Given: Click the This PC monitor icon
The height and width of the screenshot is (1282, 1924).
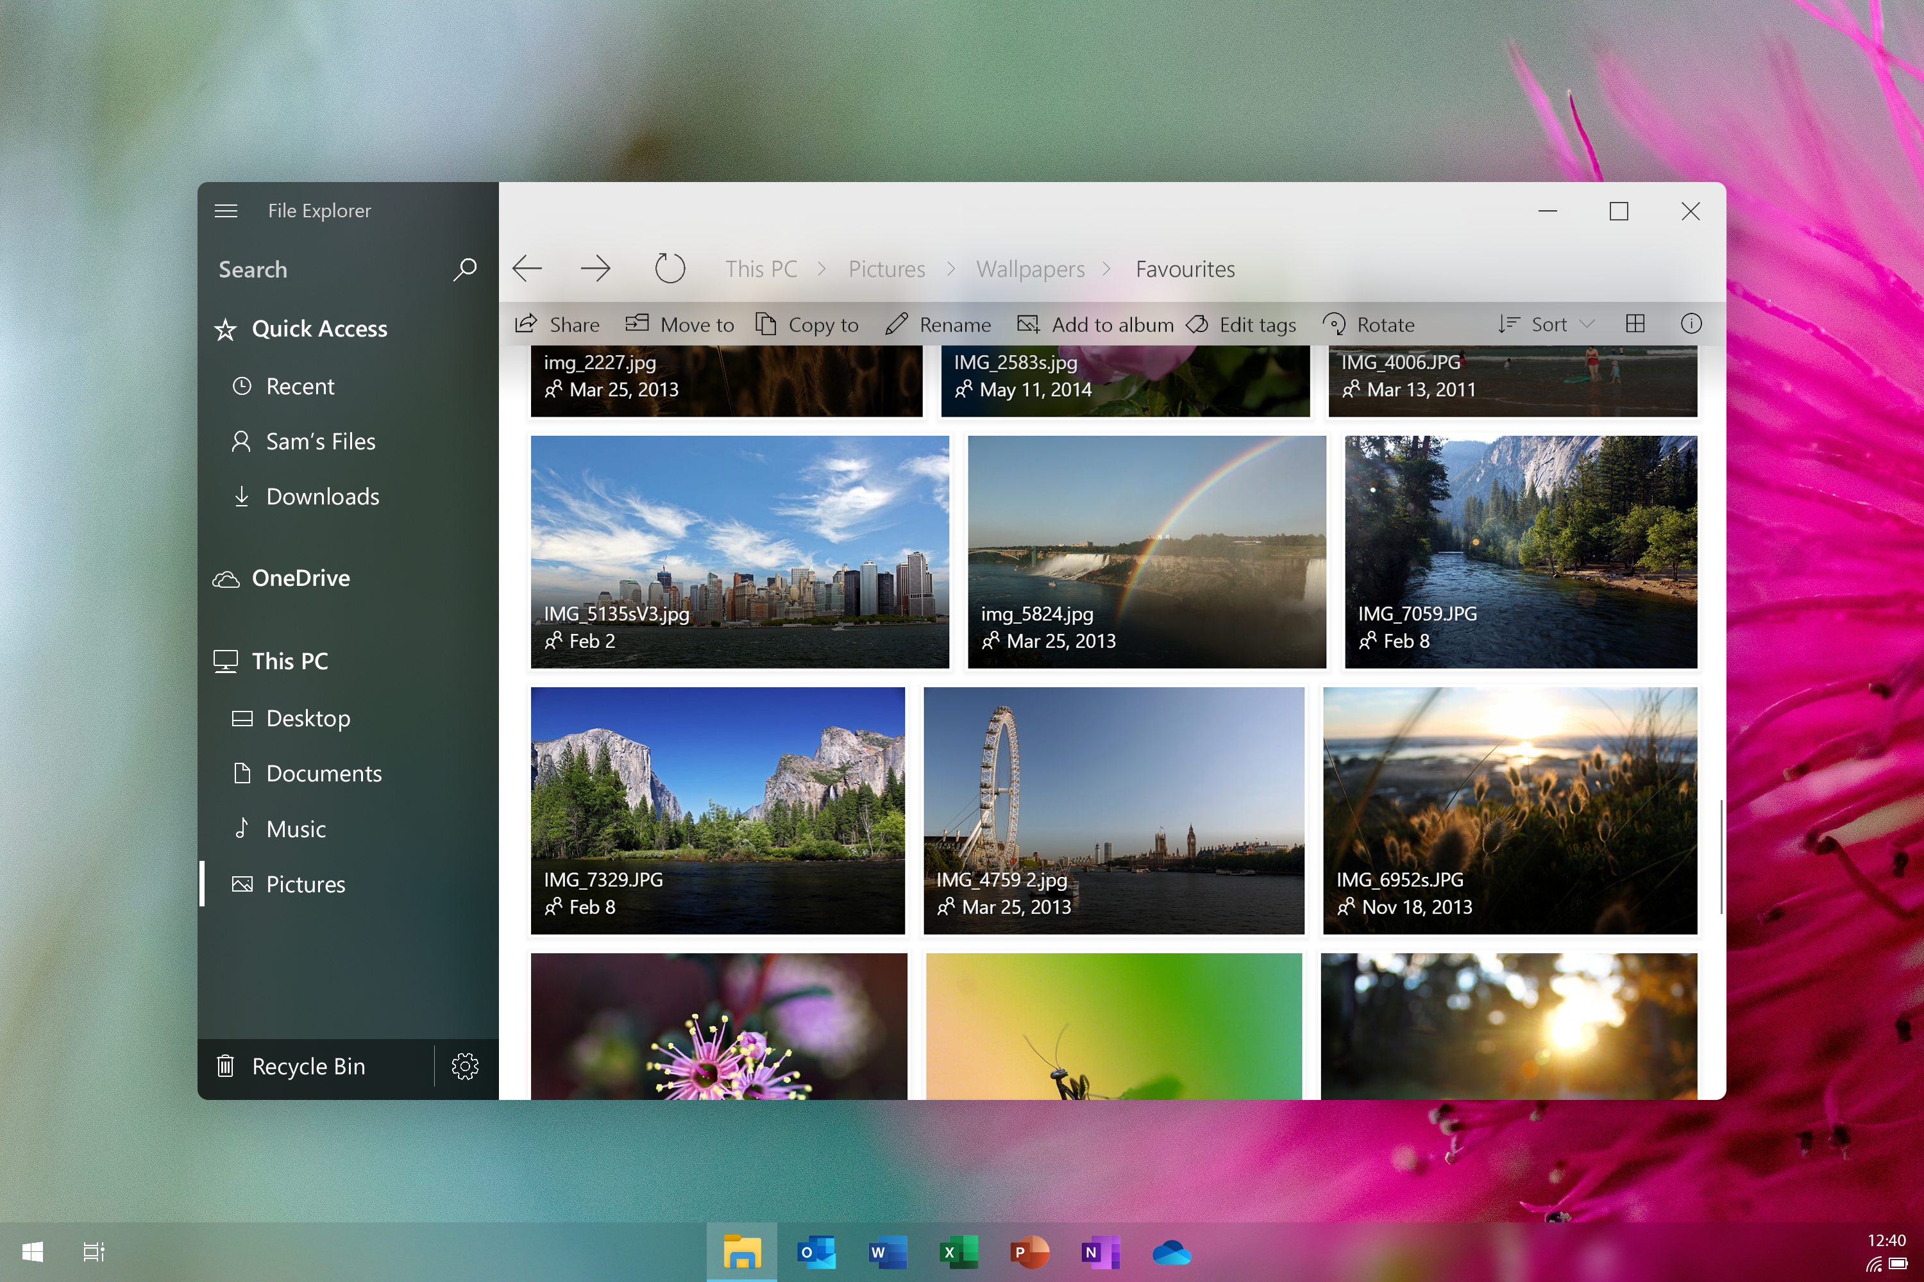Looking at the screenshot, I should 226,661.
